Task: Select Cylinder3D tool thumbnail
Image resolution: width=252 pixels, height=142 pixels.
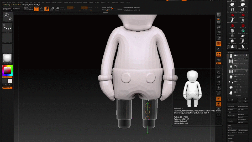Action: tap(232, 31)
